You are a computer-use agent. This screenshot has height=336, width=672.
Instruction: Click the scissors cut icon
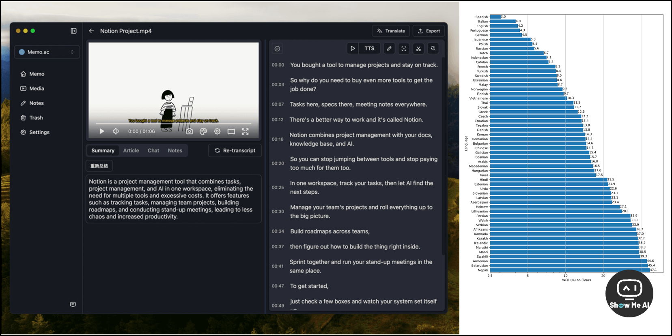[418, 49]
